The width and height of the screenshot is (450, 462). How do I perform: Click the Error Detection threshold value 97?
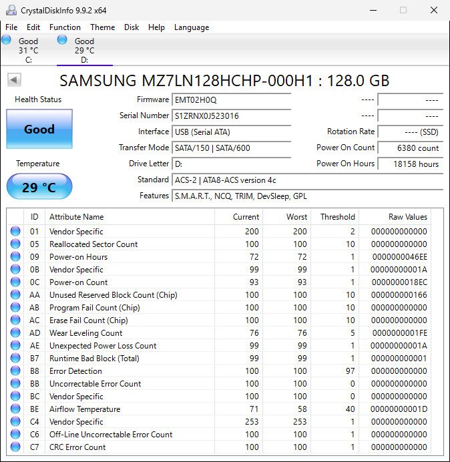tap(350, 371)
